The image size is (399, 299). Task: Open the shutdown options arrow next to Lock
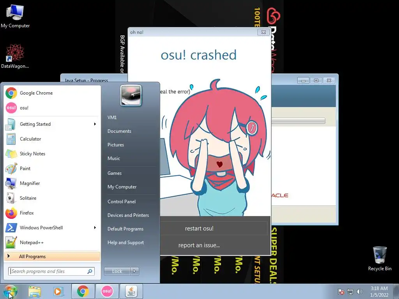134,271
